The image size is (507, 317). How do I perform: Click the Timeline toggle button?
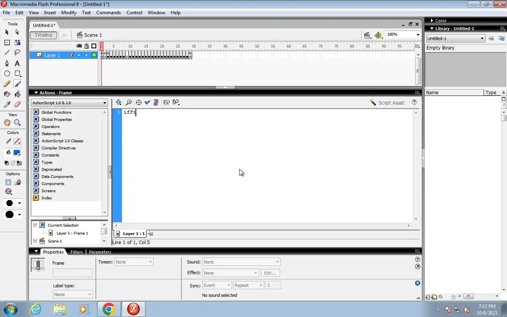(43, 35)
